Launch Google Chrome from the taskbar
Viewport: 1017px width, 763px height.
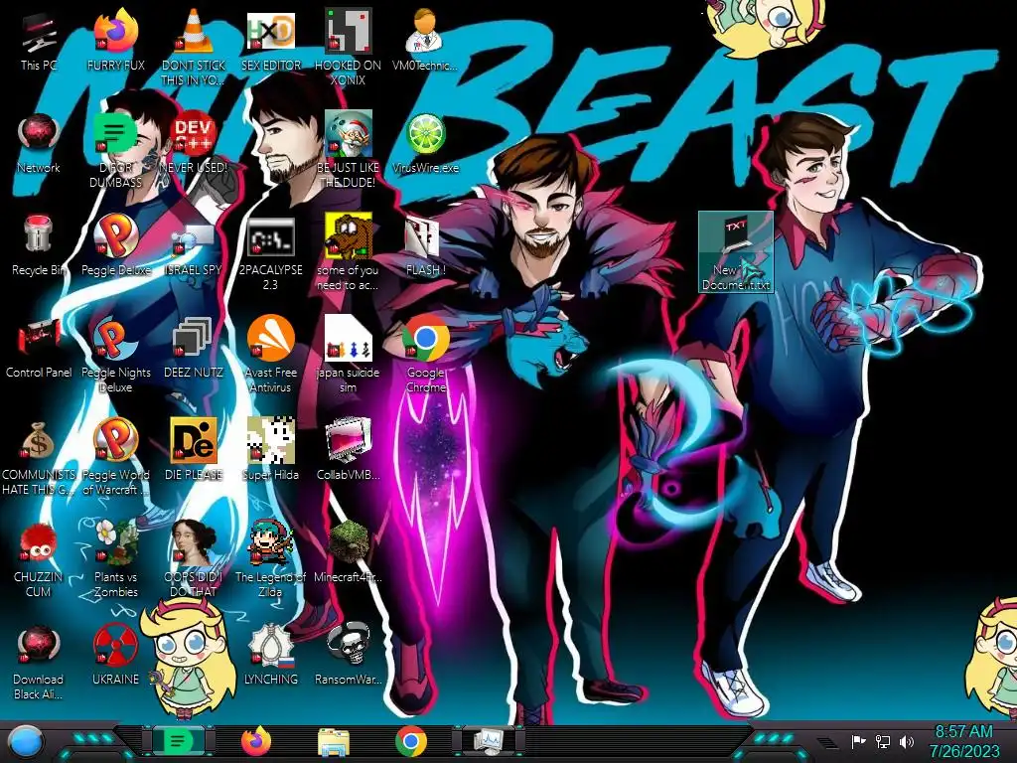coord(411,741)
